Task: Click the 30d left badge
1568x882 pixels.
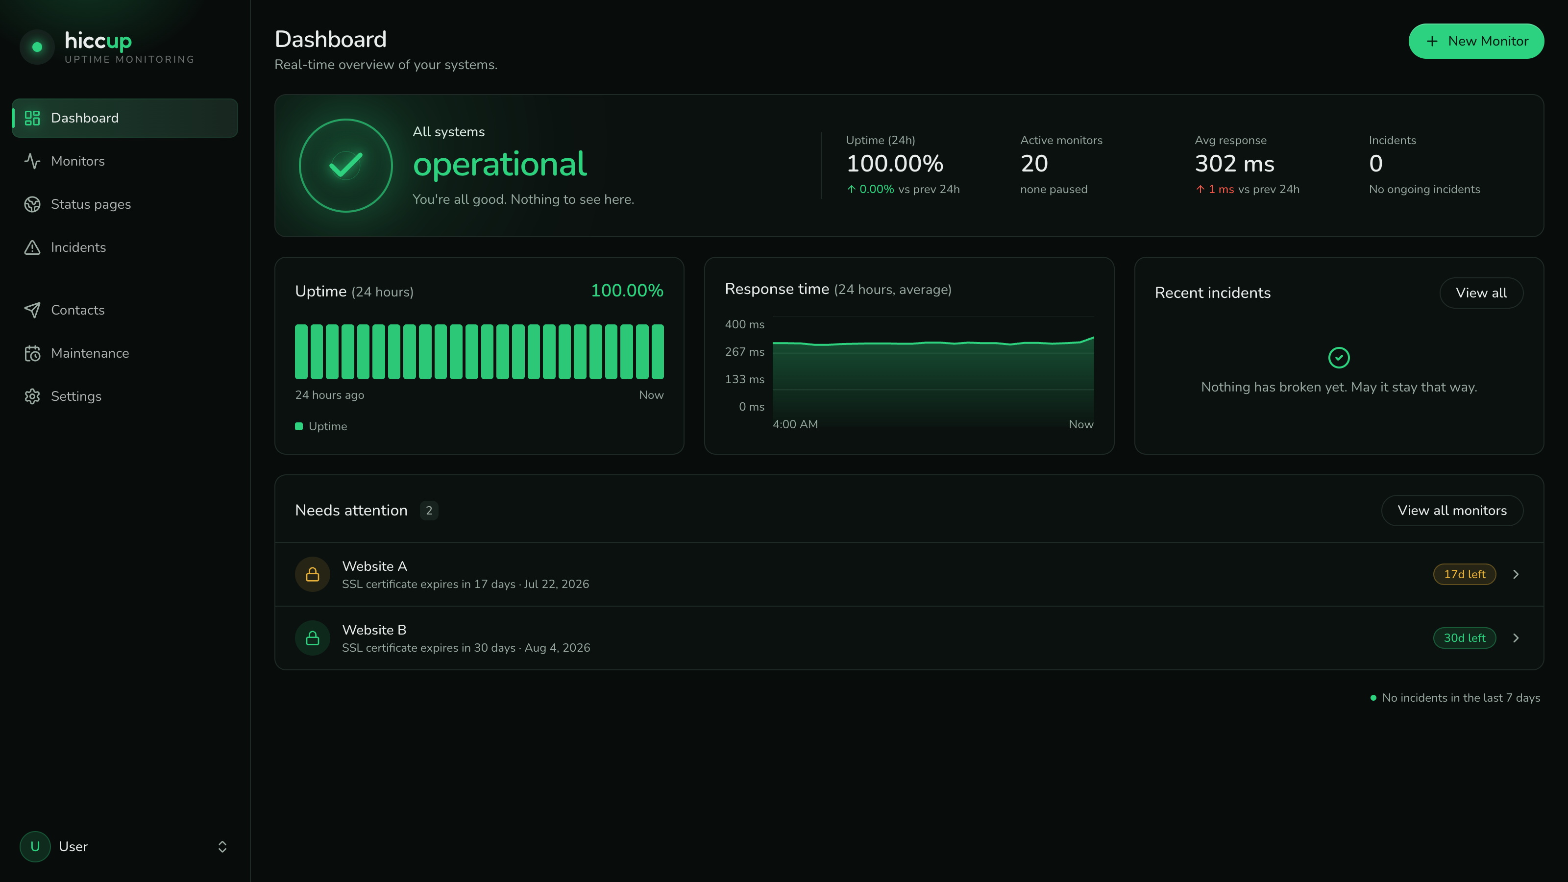Action: [x=1465, y=638]
